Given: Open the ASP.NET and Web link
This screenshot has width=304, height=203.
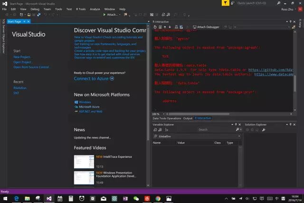Looking at the screenshot, I should point(91,111).
